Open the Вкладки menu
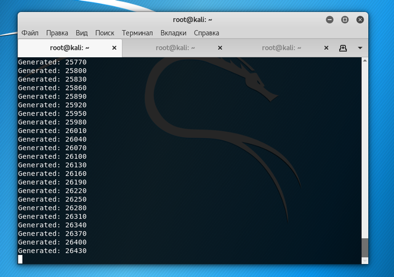The image size is (394, 277). tap(174, 33)
